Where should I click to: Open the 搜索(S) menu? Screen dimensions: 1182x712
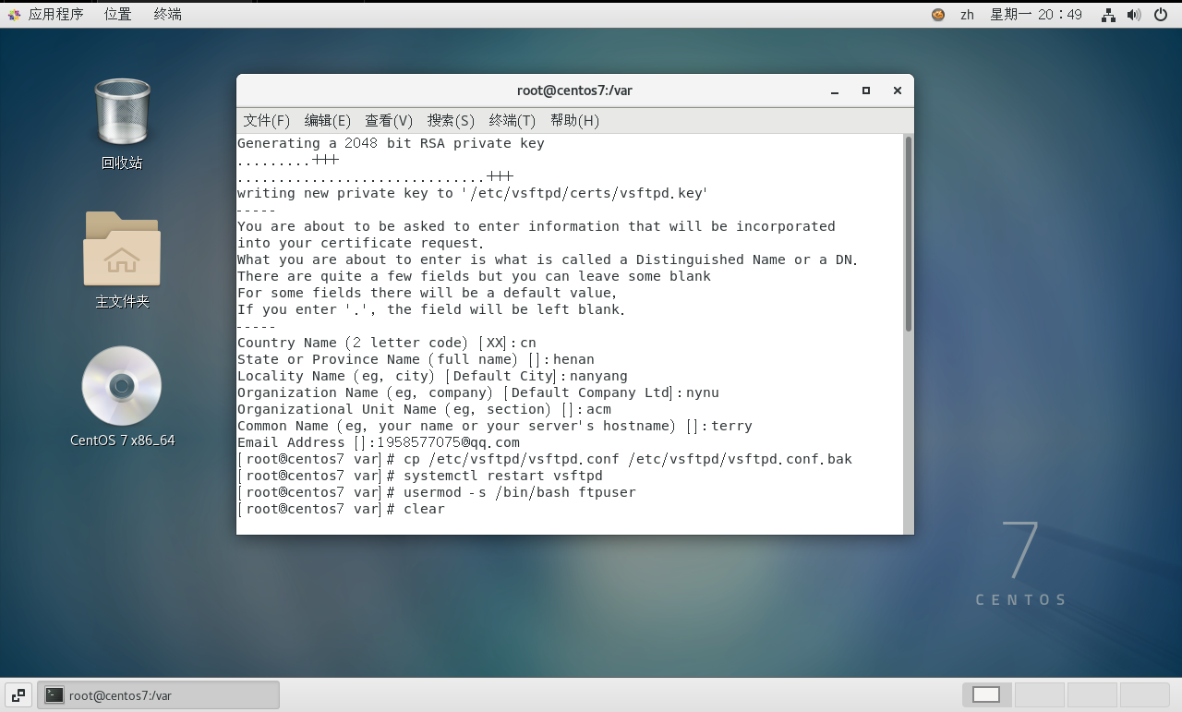(x=451, y=121)
